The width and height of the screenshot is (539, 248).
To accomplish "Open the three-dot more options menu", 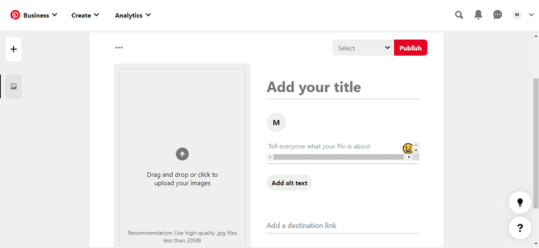I will point(119,48).
